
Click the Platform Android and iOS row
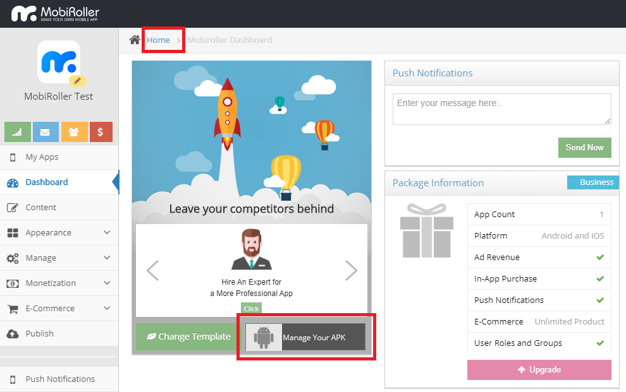click(539, 236)
